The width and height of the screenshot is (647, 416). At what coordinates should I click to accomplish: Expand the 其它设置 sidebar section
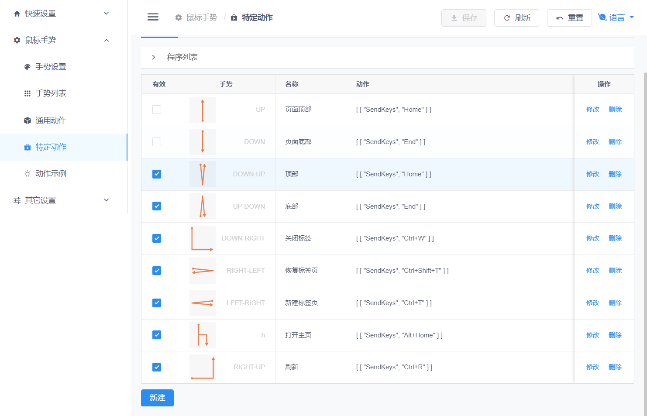pos(63,200)
